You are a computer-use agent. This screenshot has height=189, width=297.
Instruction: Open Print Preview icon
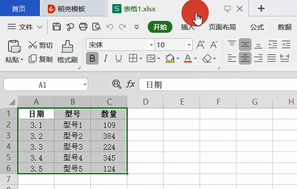pyautogui.click(x=96, y=26)
